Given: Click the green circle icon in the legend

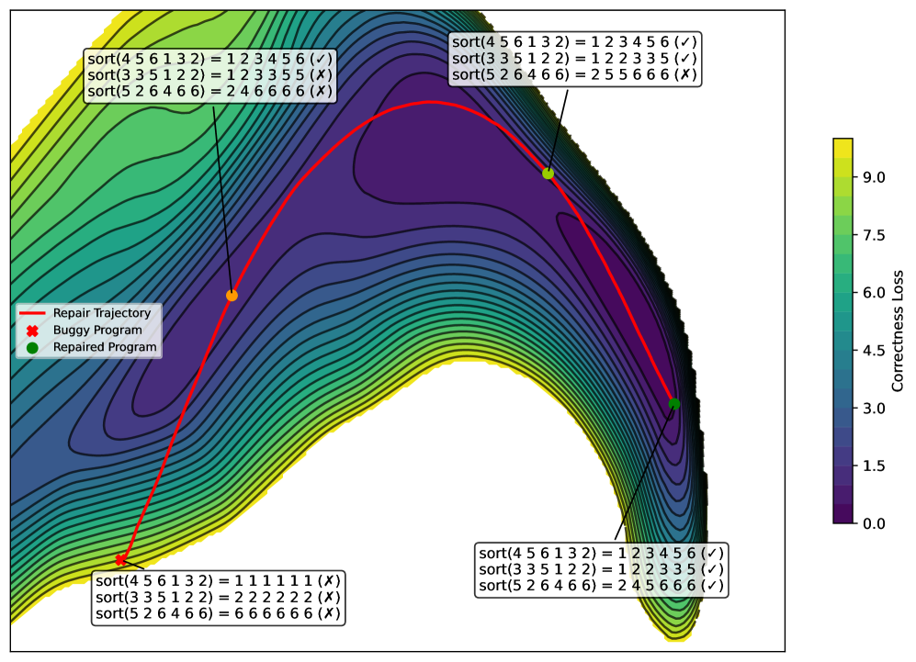Looking at the screenshot, I should point(33,347).
